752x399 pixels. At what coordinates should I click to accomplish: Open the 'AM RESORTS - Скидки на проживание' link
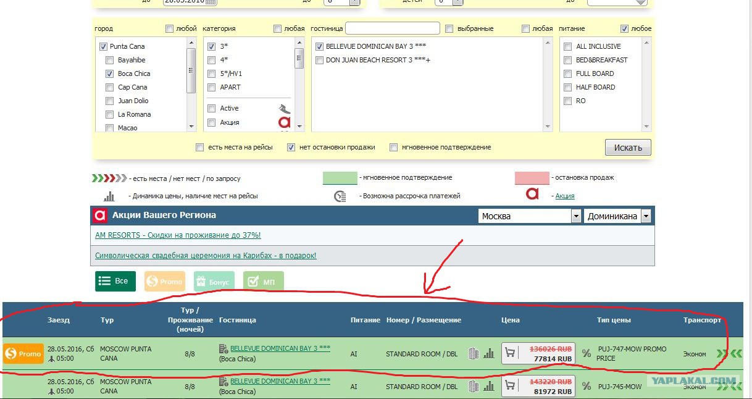[178, 235]
